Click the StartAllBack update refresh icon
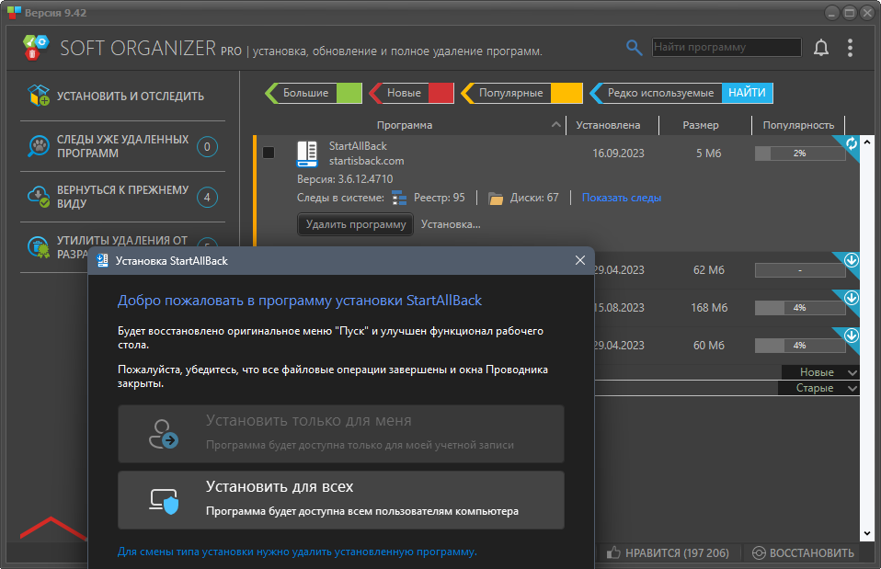The height and width of the screenshot is (569, 881). click(x=852, y=144)
